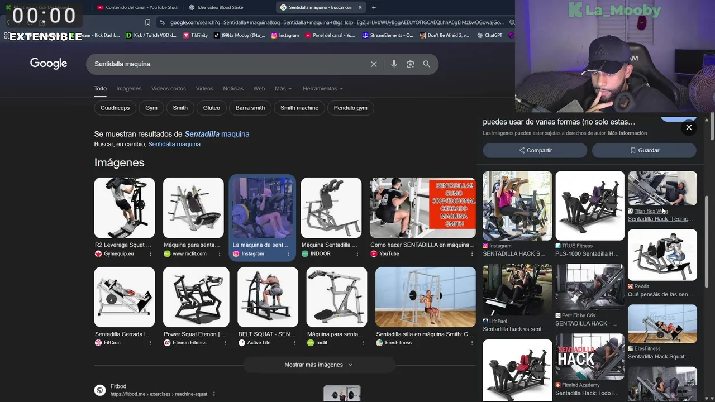Click the Guardar button in preview panel
The height and width of the screenshot is (402, 715).
[x=644, y=150]
